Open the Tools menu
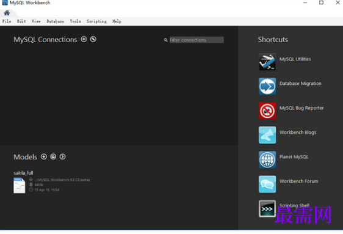Viewport: 343px width, 234px height. (75, 21)
